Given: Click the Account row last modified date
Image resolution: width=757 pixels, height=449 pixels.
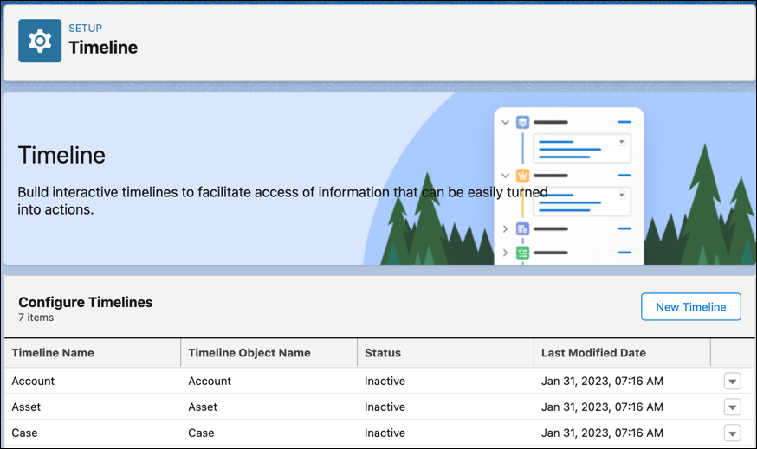Looking at the screenshot, I should [602, 381].
